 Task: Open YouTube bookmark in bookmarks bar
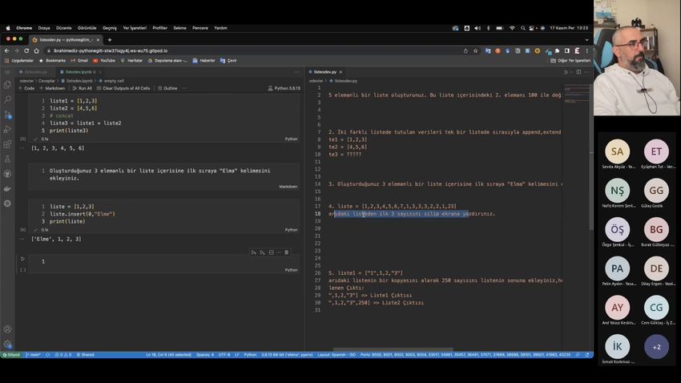[x=104, y=61]
